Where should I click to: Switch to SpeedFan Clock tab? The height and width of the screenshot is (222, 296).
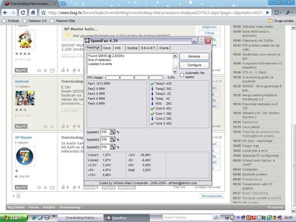107,48
